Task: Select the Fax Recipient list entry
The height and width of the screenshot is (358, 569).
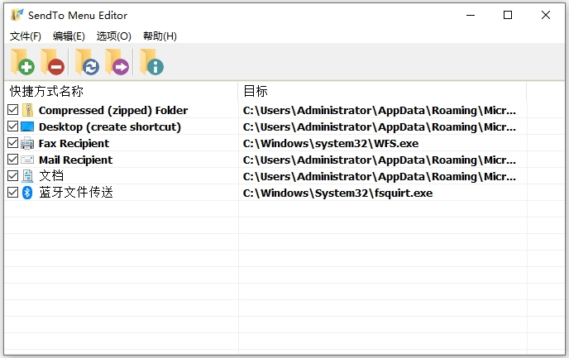Action: tap(74, 143)
